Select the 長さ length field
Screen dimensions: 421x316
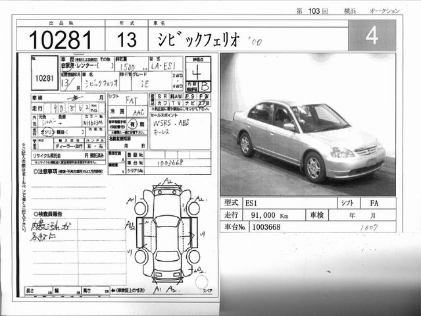(x=39, y=291)
